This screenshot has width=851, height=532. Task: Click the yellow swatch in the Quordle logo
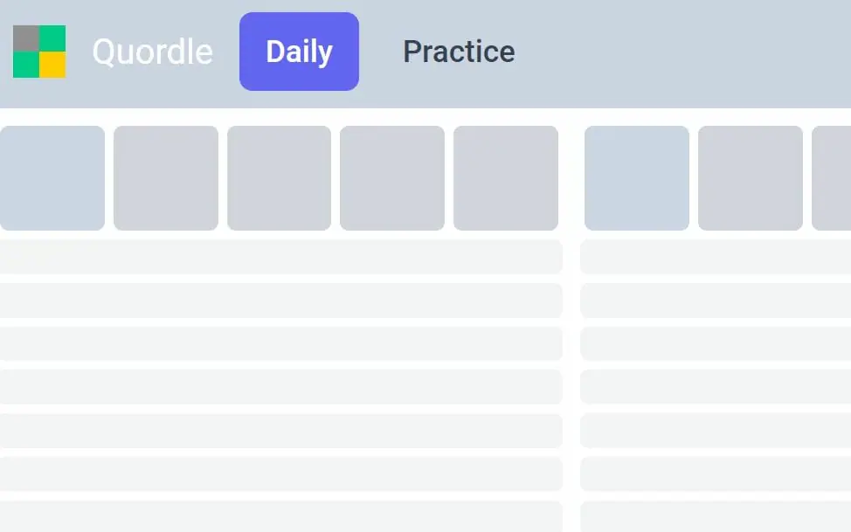pos(52,65)
